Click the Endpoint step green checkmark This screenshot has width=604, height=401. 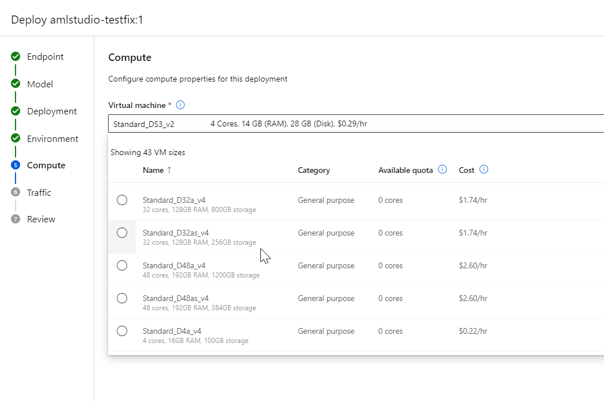16,57
